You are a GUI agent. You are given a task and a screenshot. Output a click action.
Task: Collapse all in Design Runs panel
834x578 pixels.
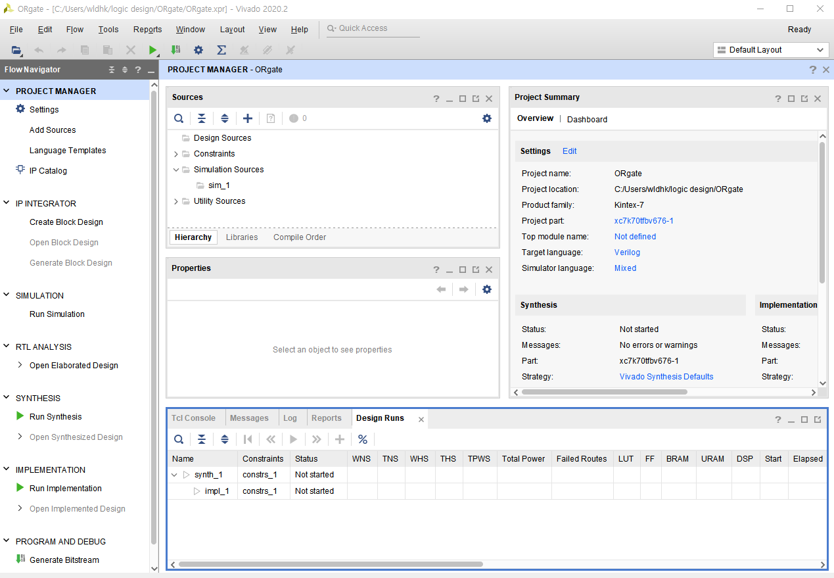[202, 439]
